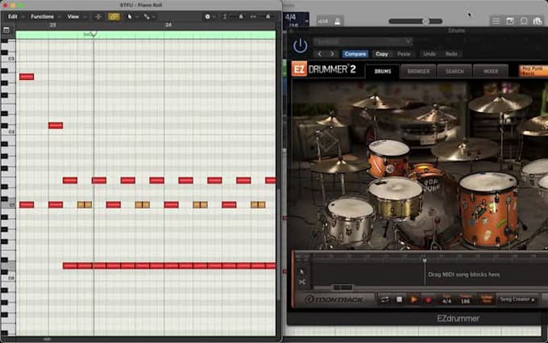Open the Edit menu in piano roll
Screen dimensions: 548x343
(x=14, y=16)
